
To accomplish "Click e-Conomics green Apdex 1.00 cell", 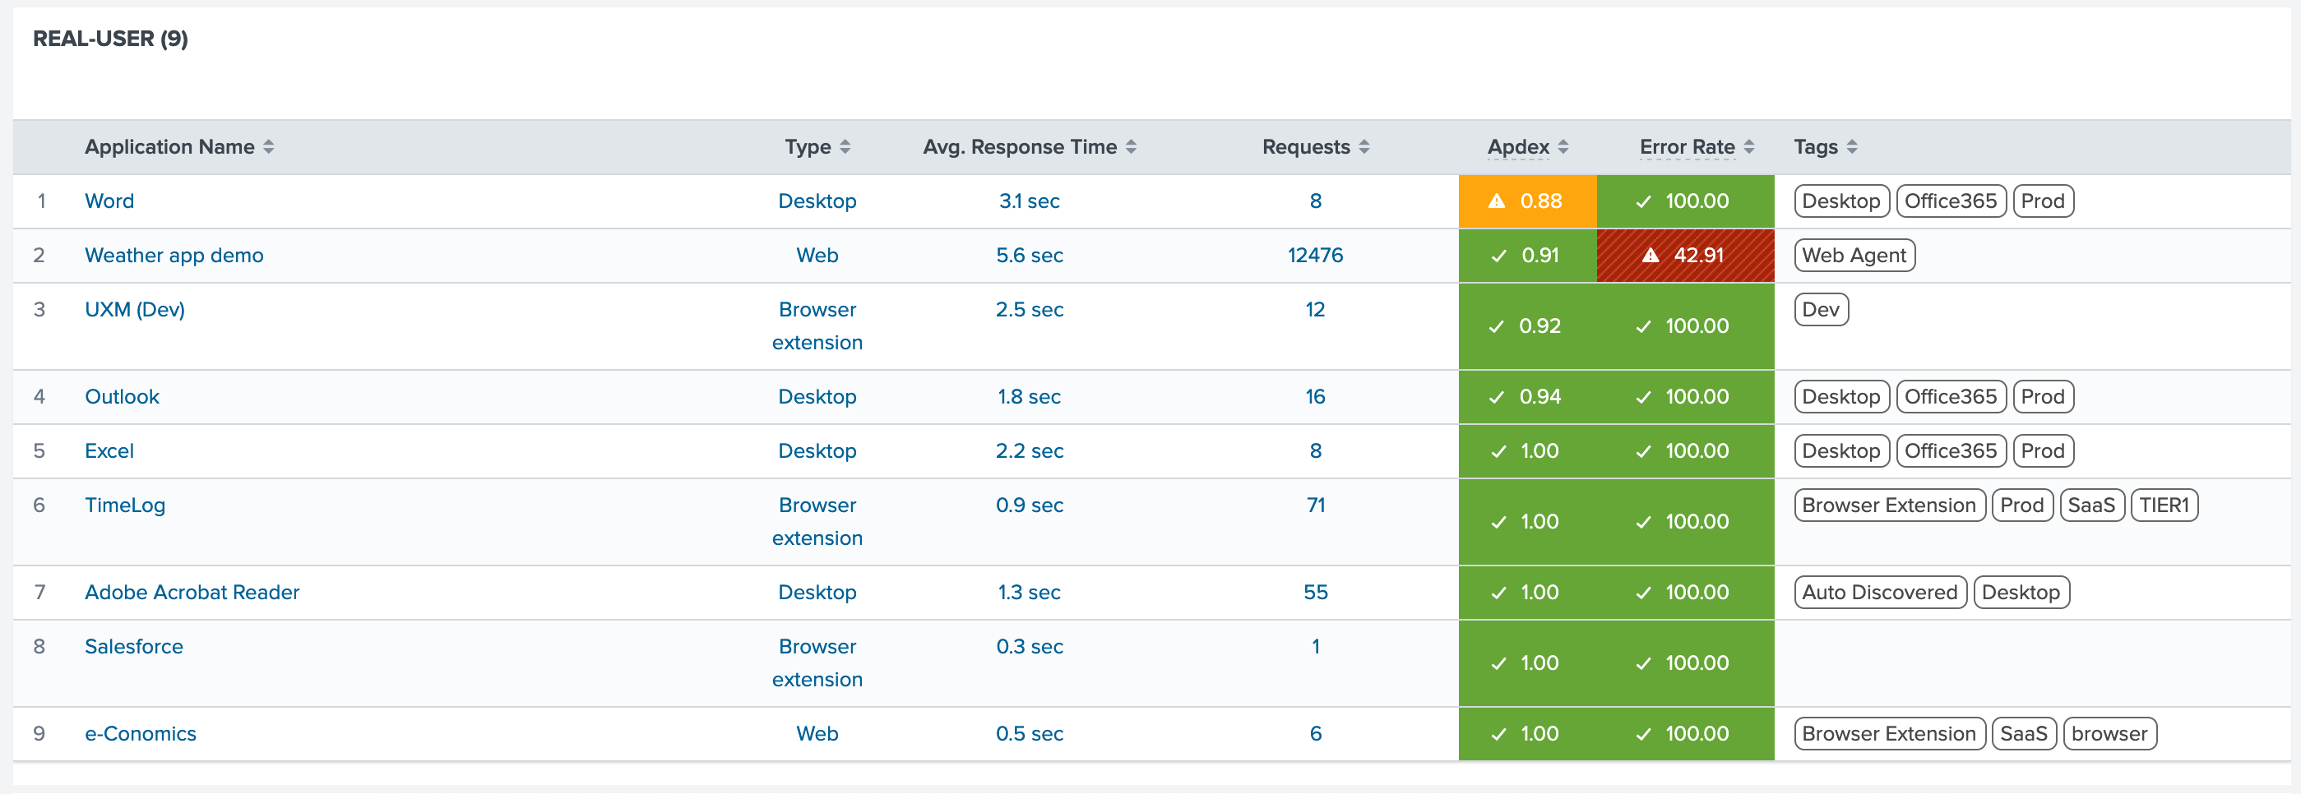I will tap(1526, 734).
